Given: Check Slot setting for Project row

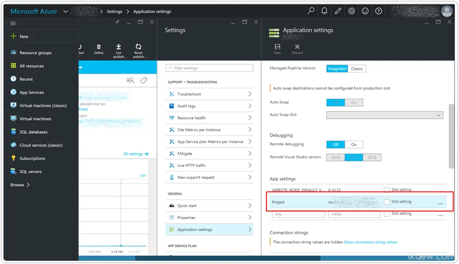Looking at the screenshot, I should tap(386, 202).
